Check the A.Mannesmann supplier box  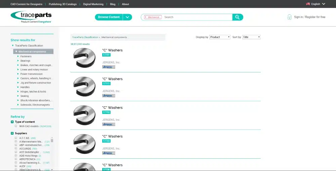(16, 141)
